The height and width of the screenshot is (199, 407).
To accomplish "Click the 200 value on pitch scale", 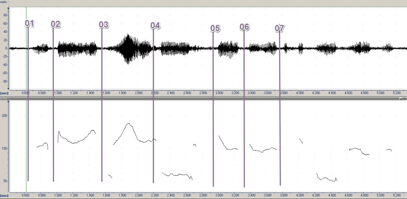I will point(5,116).
